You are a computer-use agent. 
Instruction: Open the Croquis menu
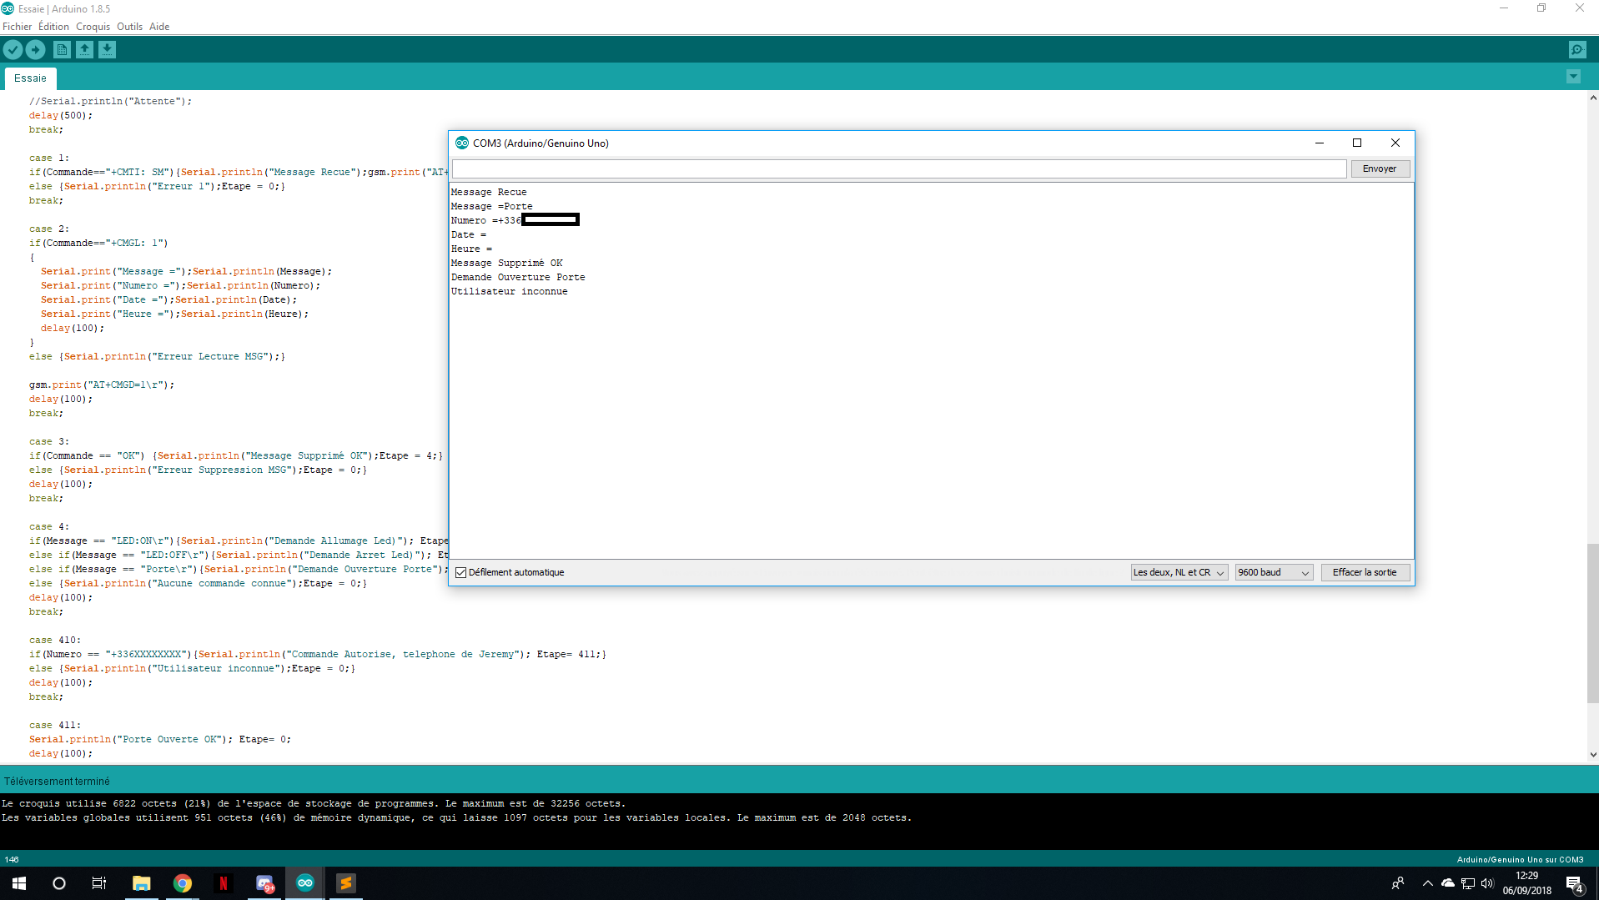[x=93, y=27]
